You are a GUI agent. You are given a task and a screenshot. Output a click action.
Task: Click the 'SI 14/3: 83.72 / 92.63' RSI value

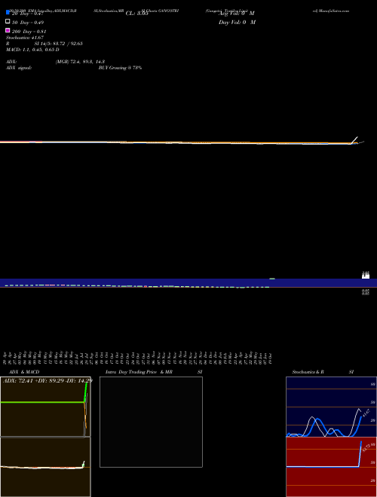(x=58, y=44)
